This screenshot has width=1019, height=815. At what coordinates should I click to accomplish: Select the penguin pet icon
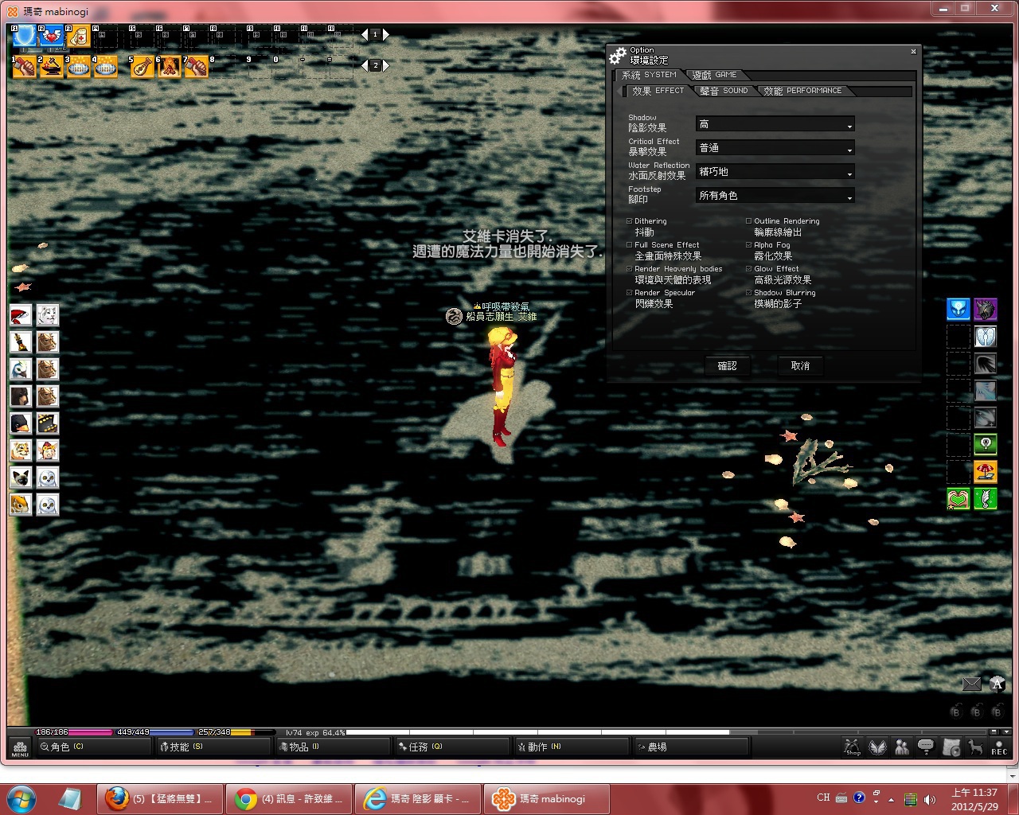coord(21,423)
